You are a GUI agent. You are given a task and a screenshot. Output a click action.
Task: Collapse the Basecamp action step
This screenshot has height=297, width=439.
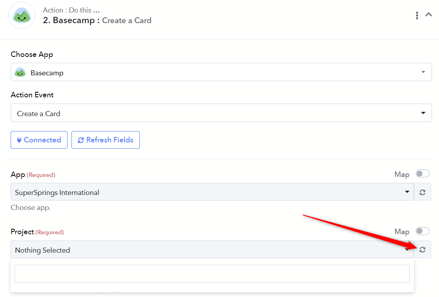coord(428,15)
